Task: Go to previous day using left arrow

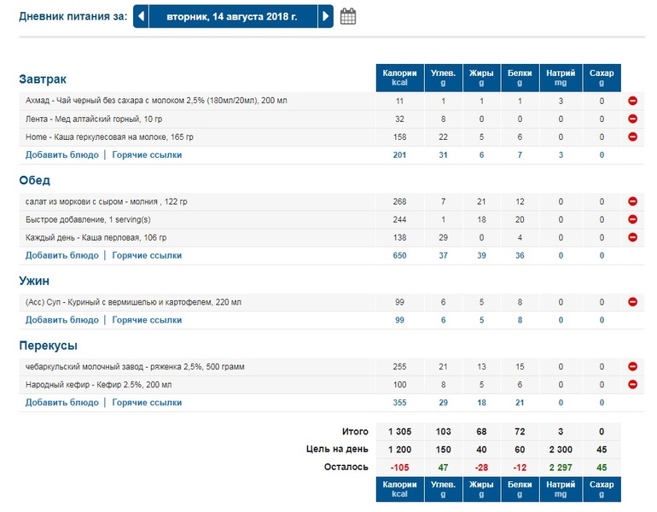Action: [142, 16]
